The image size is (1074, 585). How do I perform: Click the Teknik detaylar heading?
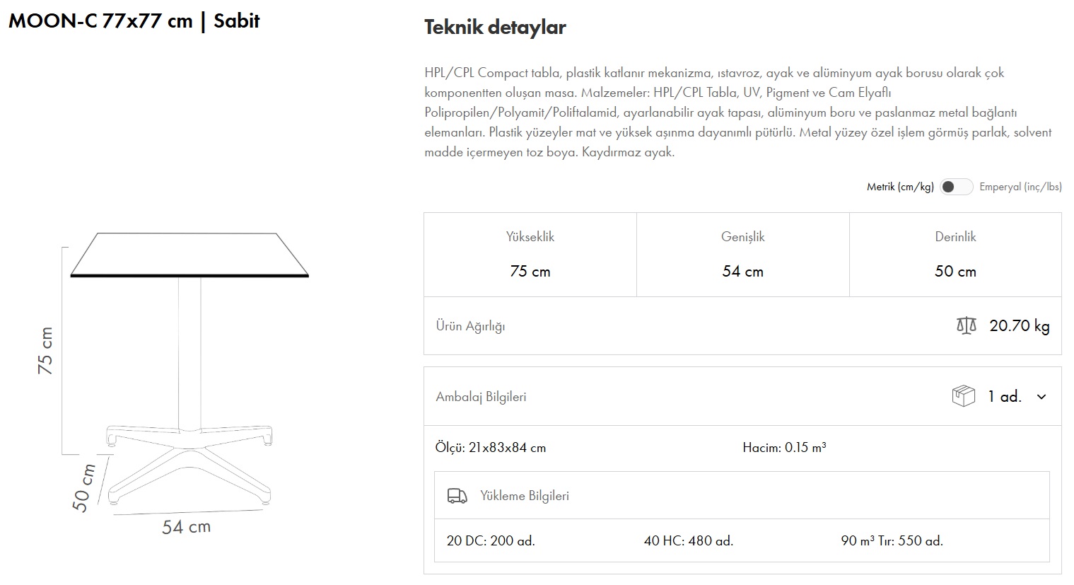(x=495, y=28)
